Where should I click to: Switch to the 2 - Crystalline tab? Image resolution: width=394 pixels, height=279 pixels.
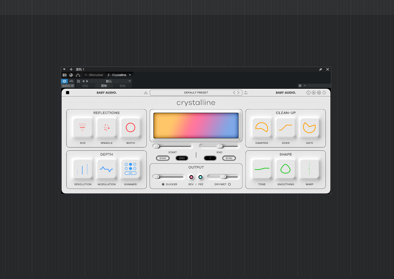point(117,75)
